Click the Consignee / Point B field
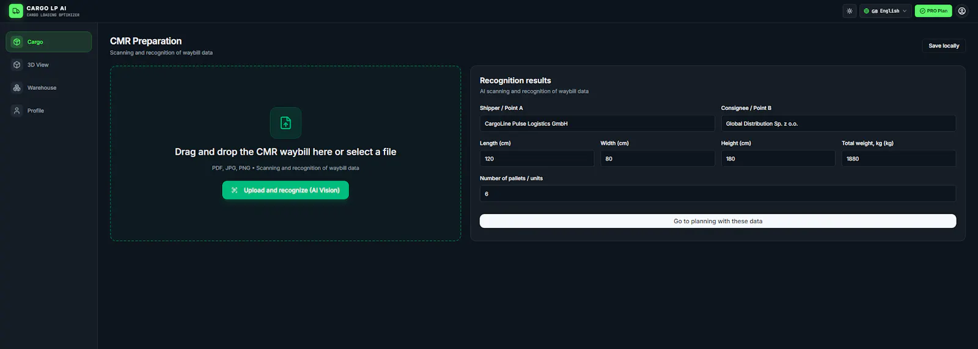978x349 pixels. [x=839, y=123]
